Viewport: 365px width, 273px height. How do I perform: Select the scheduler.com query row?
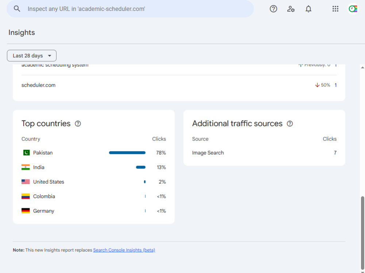[179, 85]
